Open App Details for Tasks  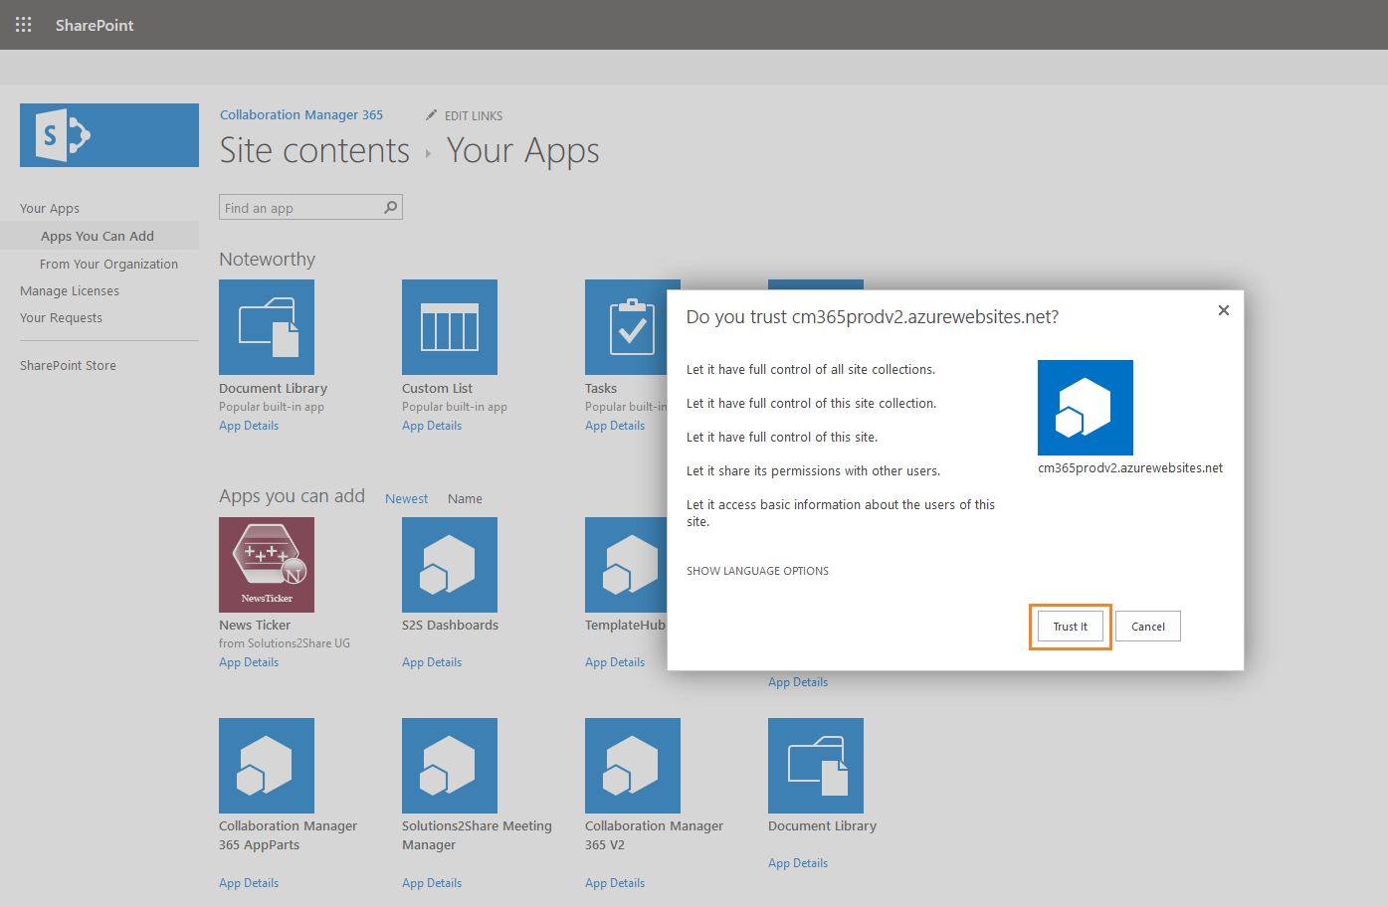(x=615, y=426)
